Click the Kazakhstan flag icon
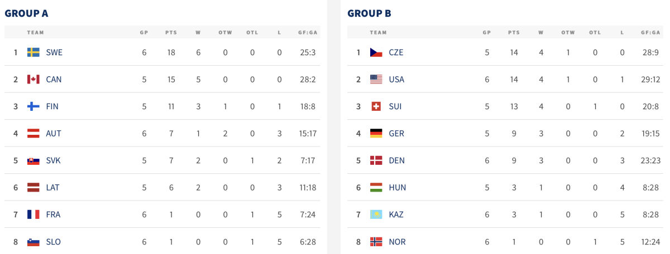The height and width of the screenshot is (254, 670). click(376, 214)
